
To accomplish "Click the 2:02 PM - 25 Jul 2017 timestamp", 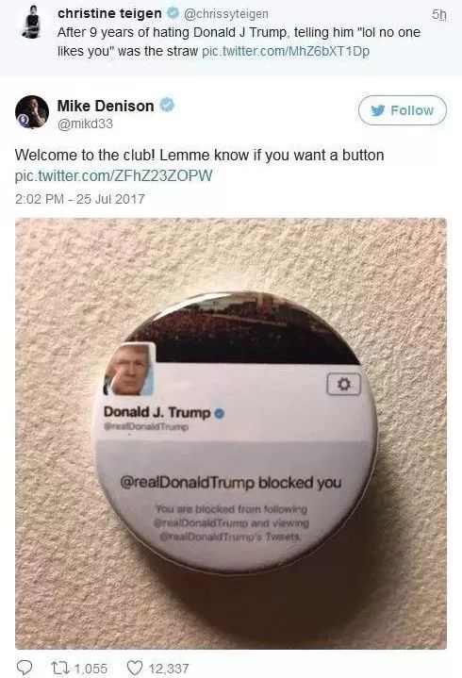I will (x=80, y=199).
